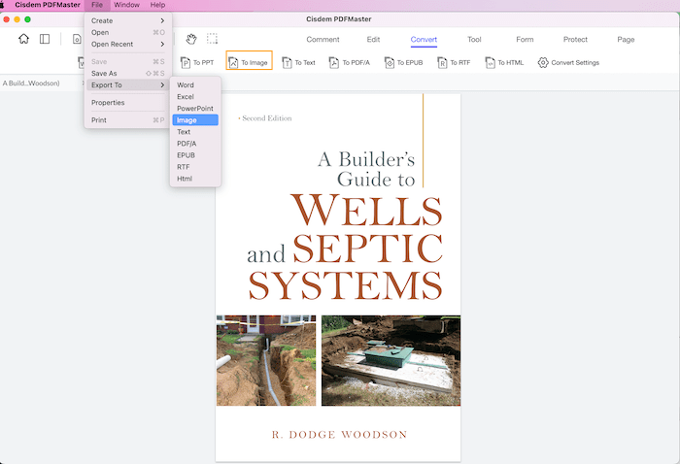Click the To Image icon
680x464 pixels.
pyautogui.click(x=233, y=63)
